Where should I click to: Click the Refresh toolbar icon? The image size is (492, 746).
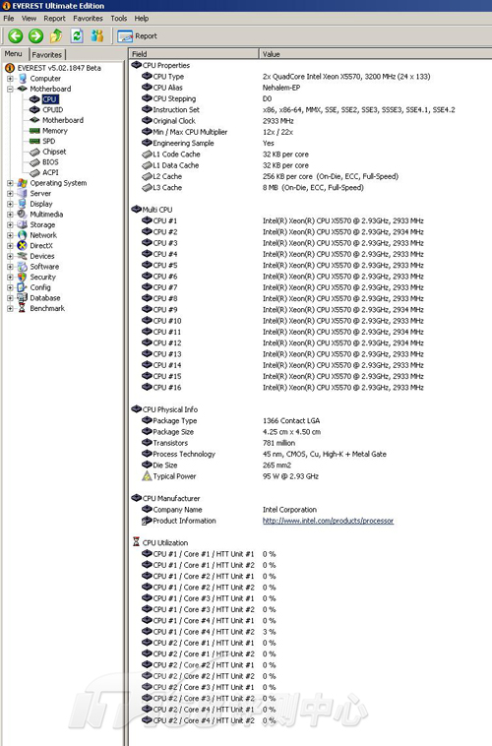[77, 35]
